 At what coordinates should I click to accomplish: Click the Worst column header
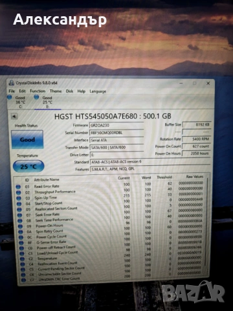pyautogui.click(x=146, y=178)
